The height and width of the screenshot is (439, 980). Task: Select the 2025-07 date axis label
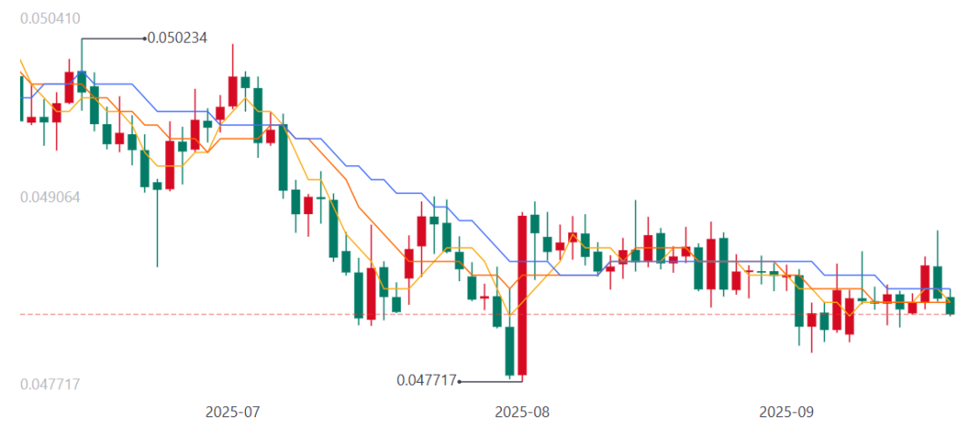click(x=232, y=412)
